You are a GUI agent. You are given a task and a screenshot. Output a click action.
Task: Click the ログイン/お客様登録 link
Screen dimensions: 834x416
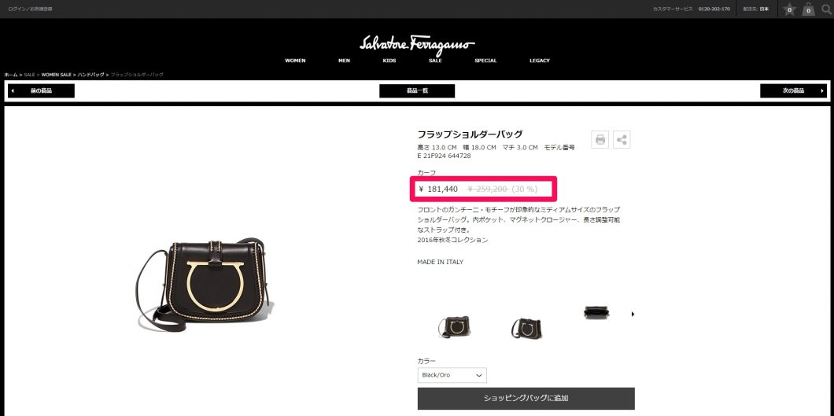click(31, 9)
